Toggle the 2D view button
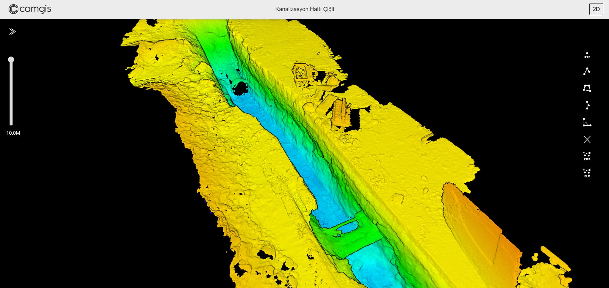This screenshot has height=288, width=609. click(596, 9)
